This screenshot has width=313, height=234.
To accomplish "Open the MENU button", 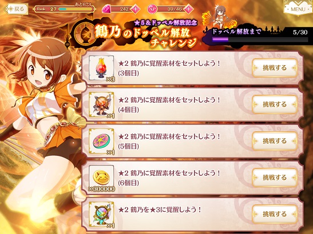I will point(298,9).
